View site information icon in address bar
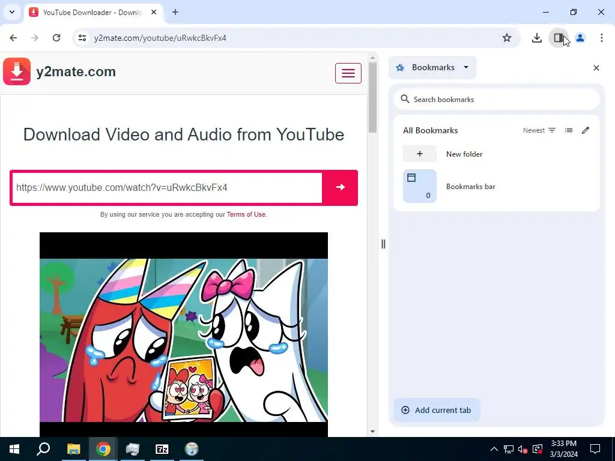 click(x=82, y=38)
